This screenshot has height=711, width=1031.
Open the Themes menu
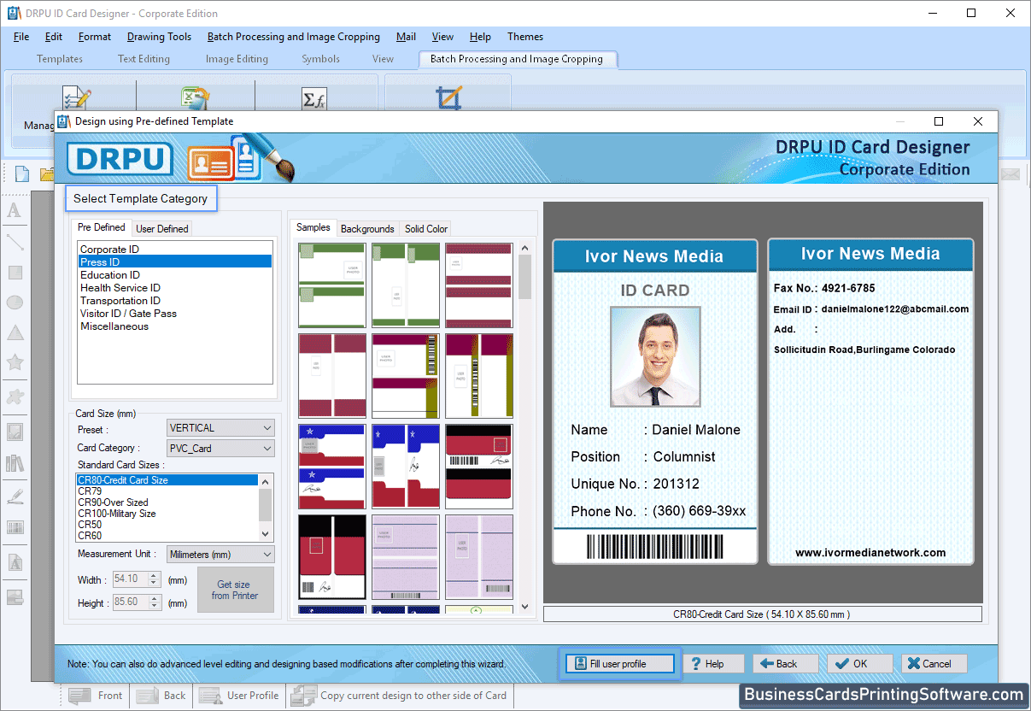(x=525, y=37)
